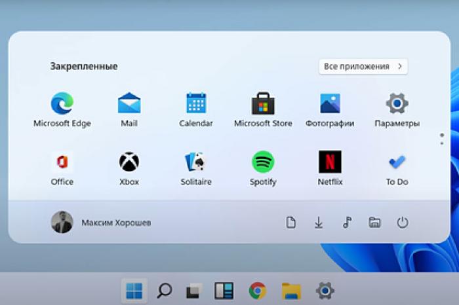Open Settings gear on the taskbar
The image size is (459, 305).
pos(325,291)
